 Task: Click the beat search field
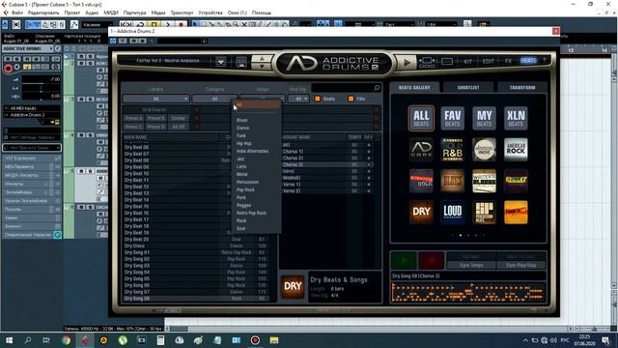(x=346, y=88)
